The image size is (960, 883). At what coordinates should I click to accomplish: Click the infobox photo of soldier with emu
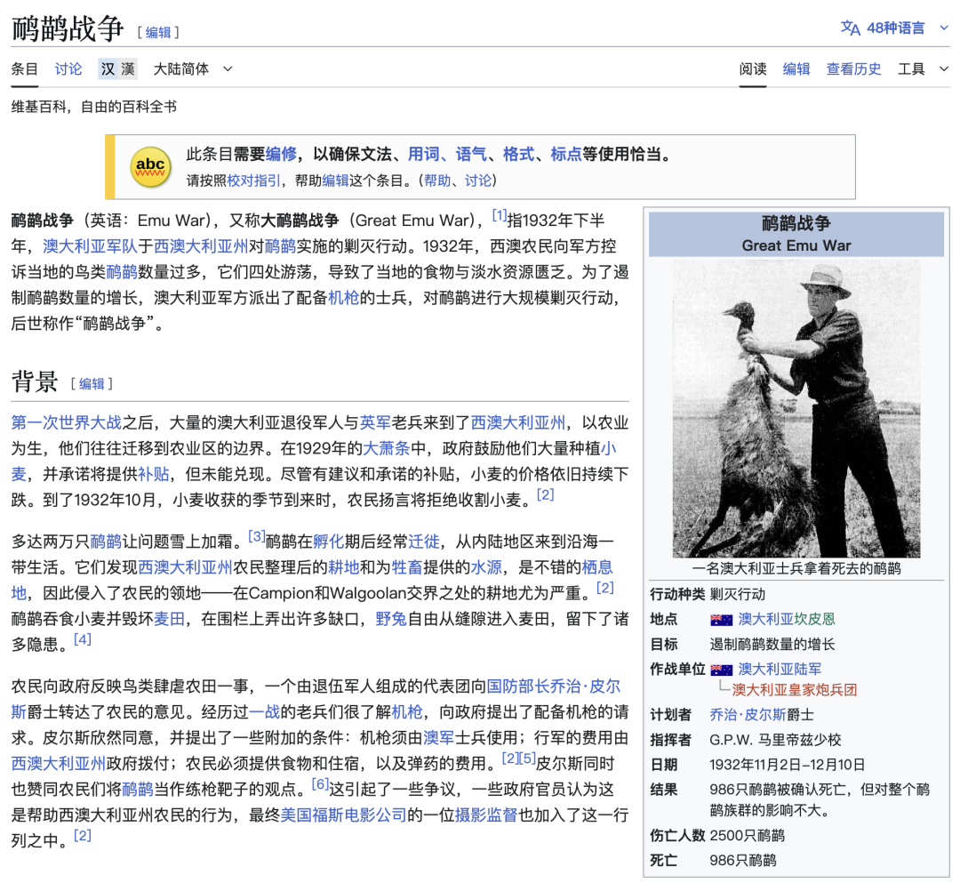(796, 408)
